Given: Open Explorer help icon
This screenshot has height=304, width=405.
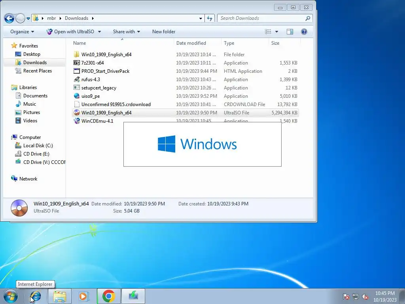Looking at the screenshot, I should [x=304, y=32].
